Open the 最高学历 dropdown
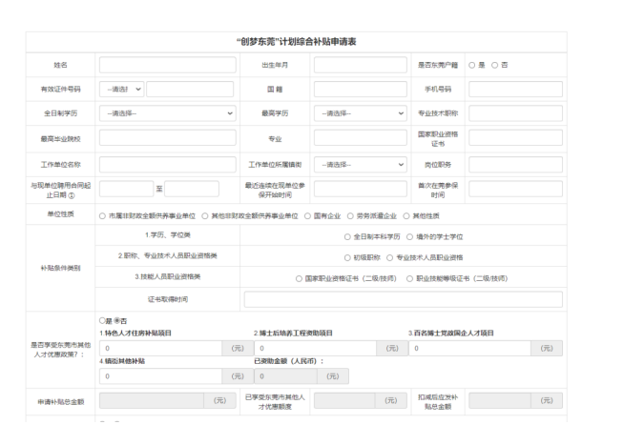 coord(363,113)
